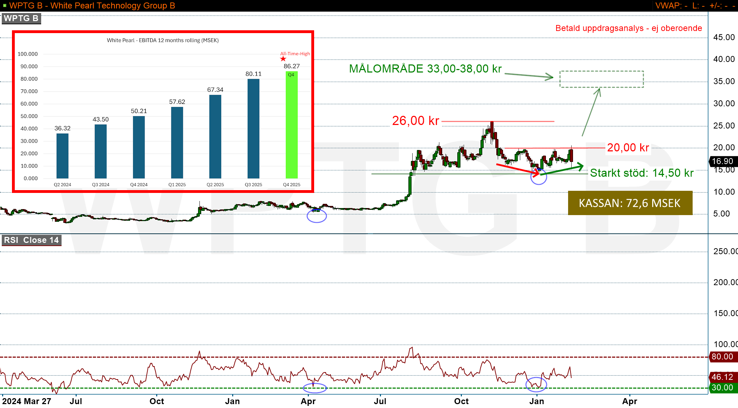Select the grey 'WPTG B' symbol badge
Viewport: 738px width, 408px height.
coord(21,18)
